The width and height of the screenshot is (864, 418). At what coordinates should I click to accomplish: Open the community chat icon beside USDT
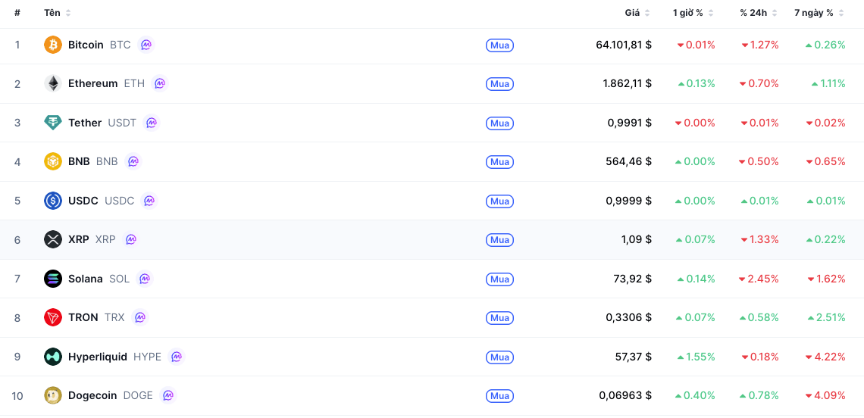[x=152, y=123]
